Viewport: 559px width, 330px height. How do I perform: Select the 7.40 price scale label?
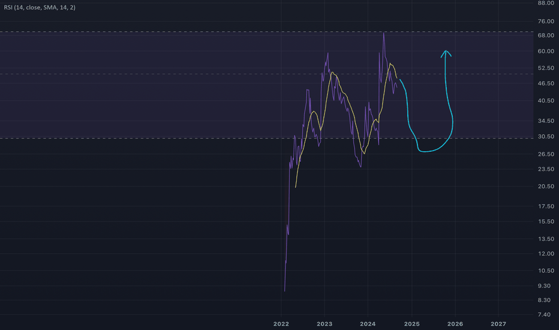tap(546, 314)
